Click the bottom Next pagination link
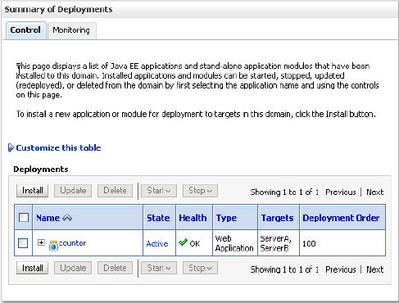 tap(375, 269)
